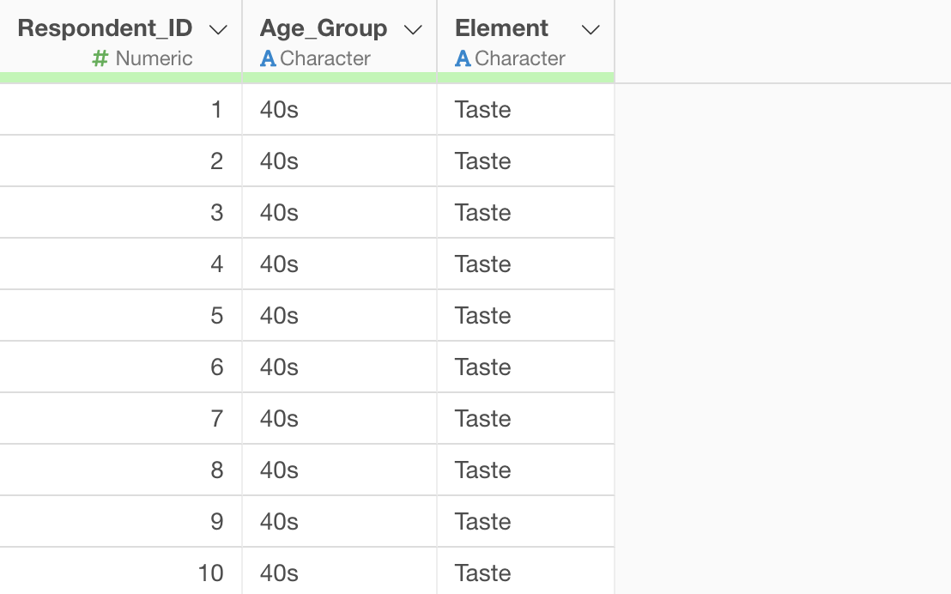The image size is (951, 594).
Task: Expand the Element column dropdown menu
Action: click(x=591, y=30)
